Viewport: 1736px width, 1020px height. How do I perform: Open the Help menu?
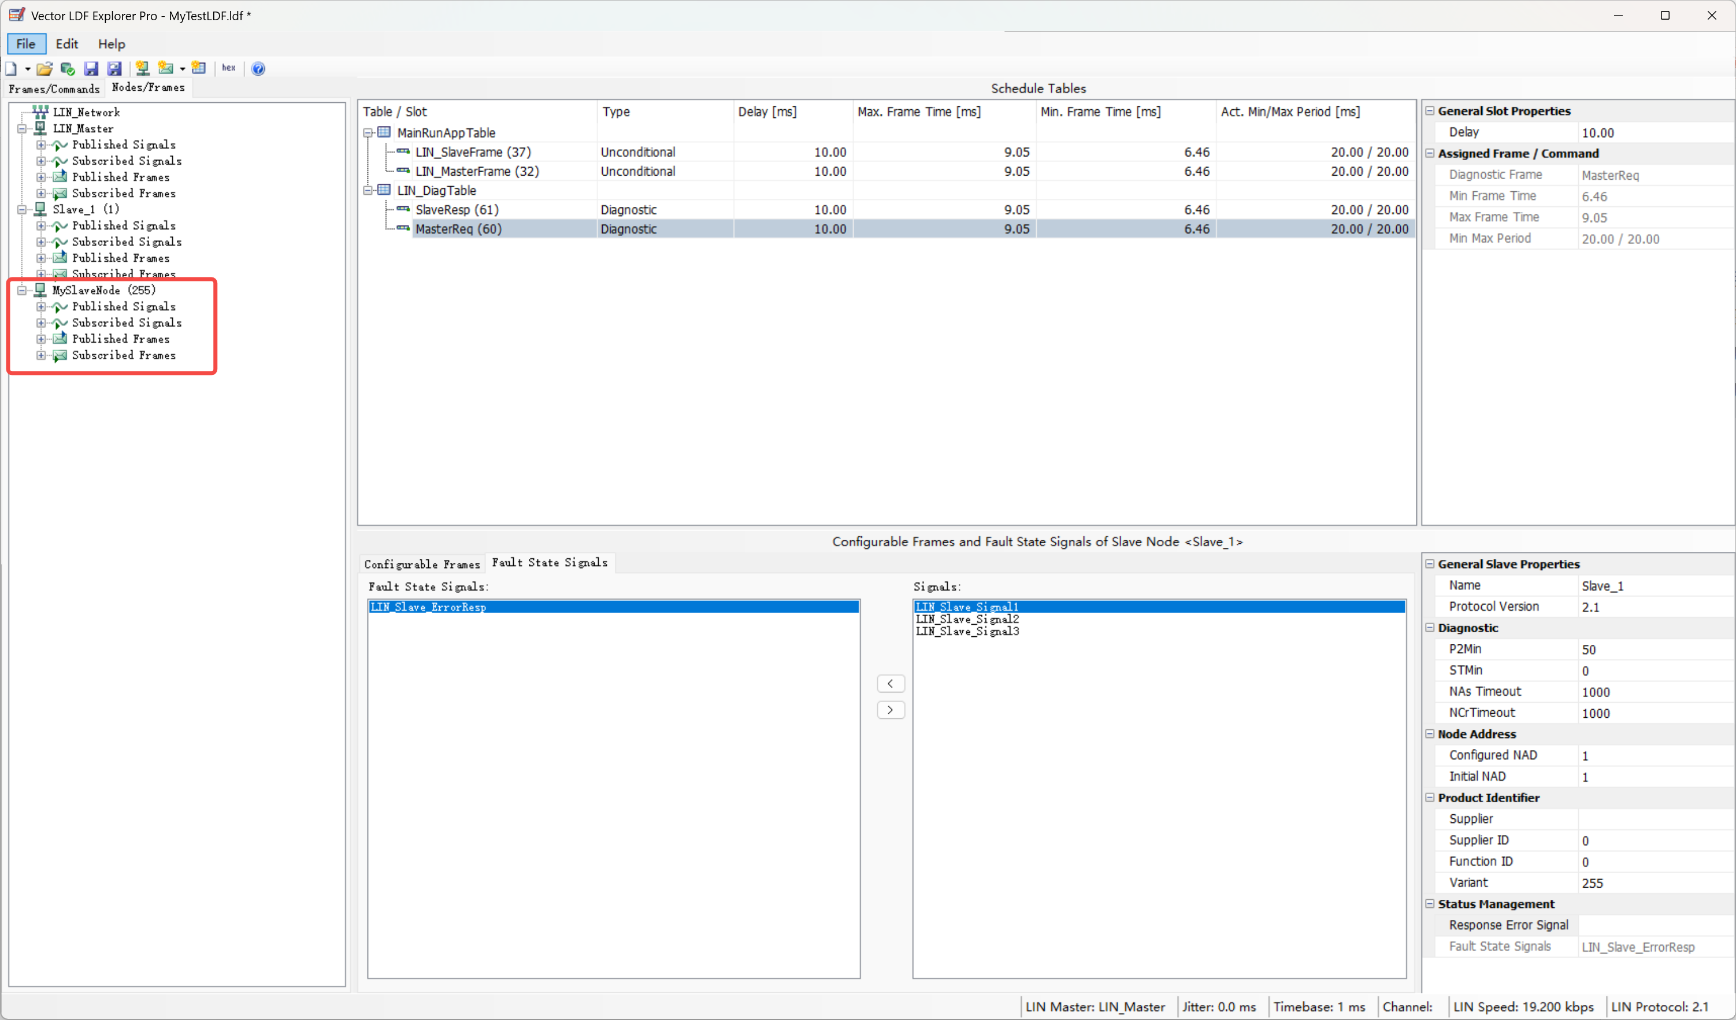point(112,43)
